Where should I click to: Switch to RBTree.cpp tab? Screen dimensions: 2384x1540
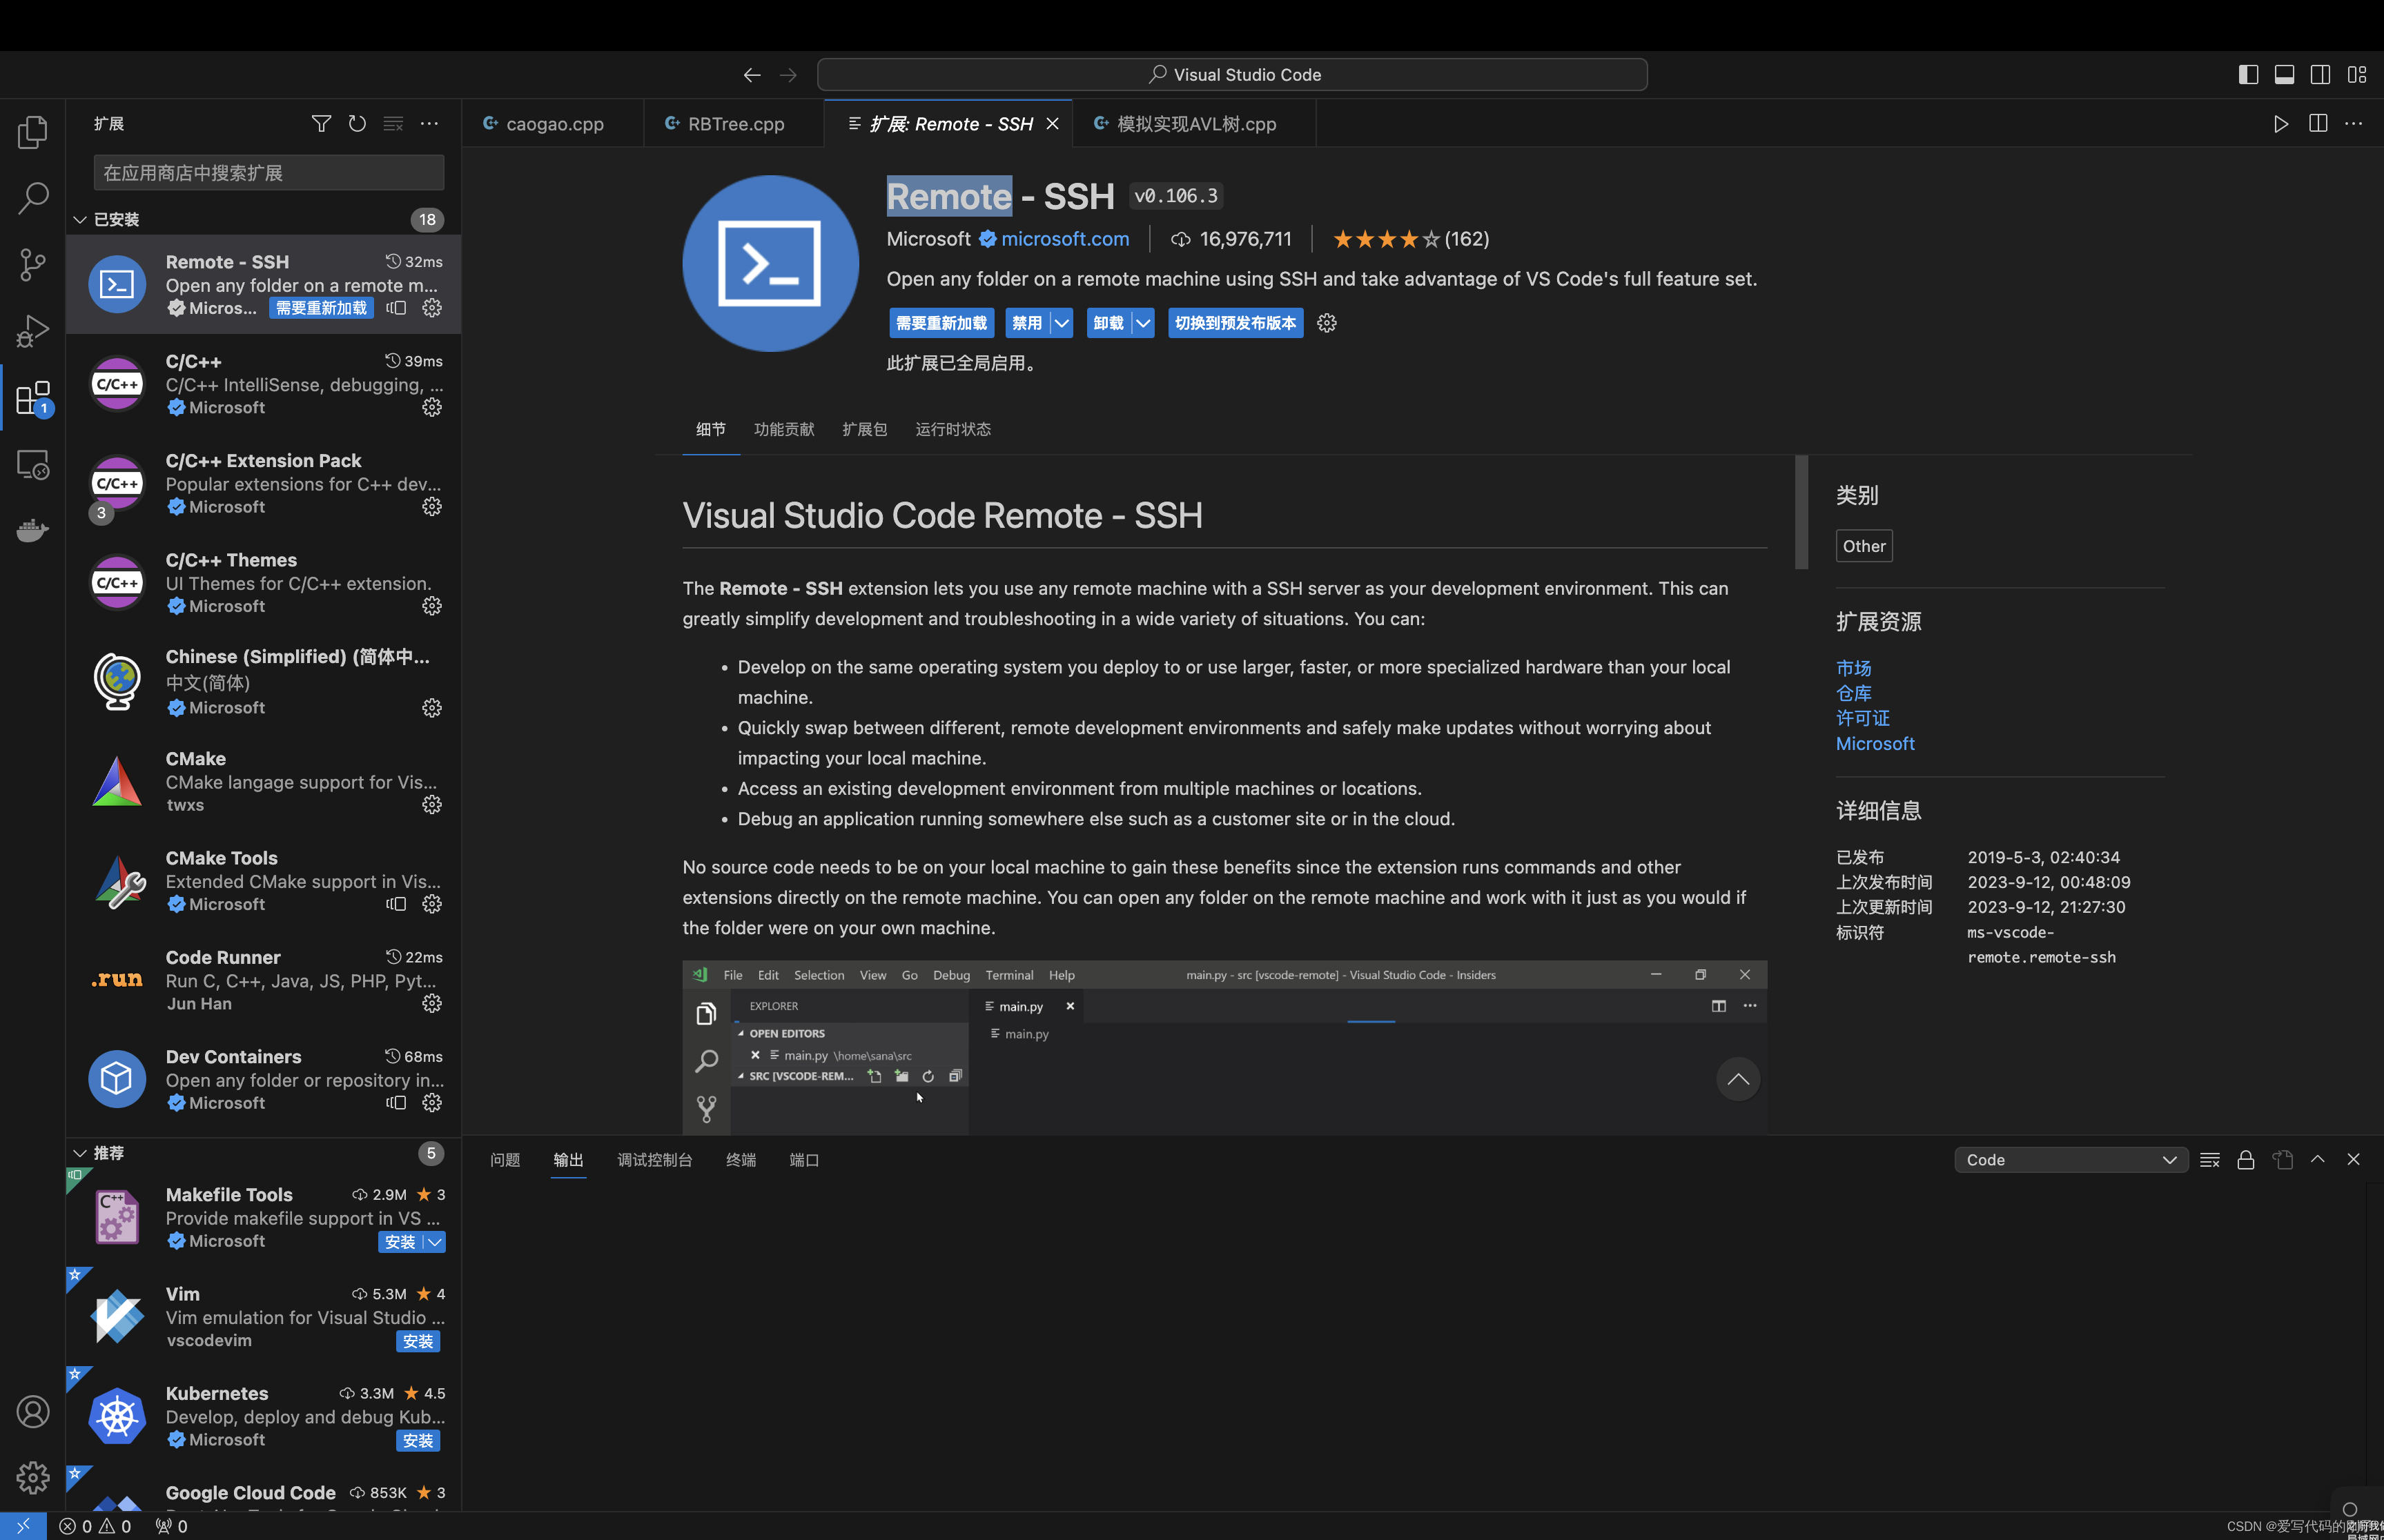point(733,123)
